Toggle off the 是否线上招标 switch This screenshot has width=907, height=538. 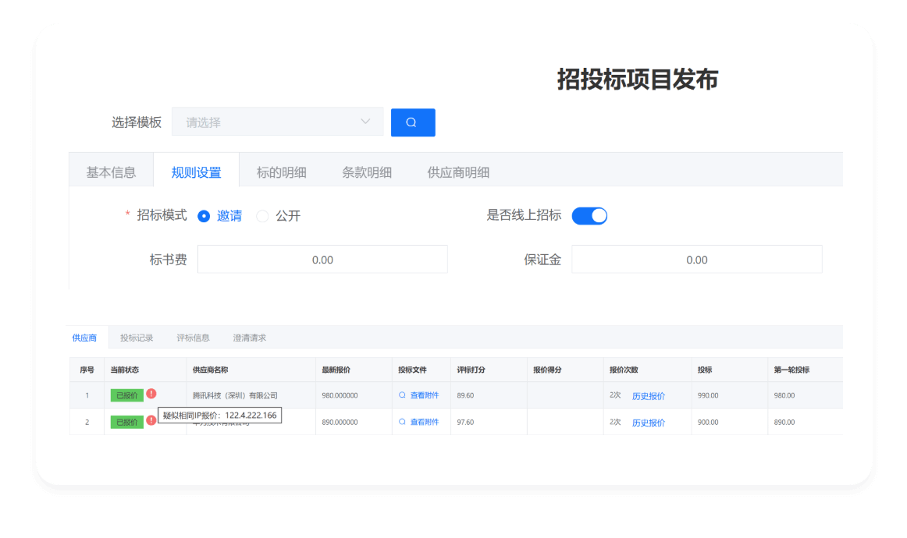pos(589,215)
